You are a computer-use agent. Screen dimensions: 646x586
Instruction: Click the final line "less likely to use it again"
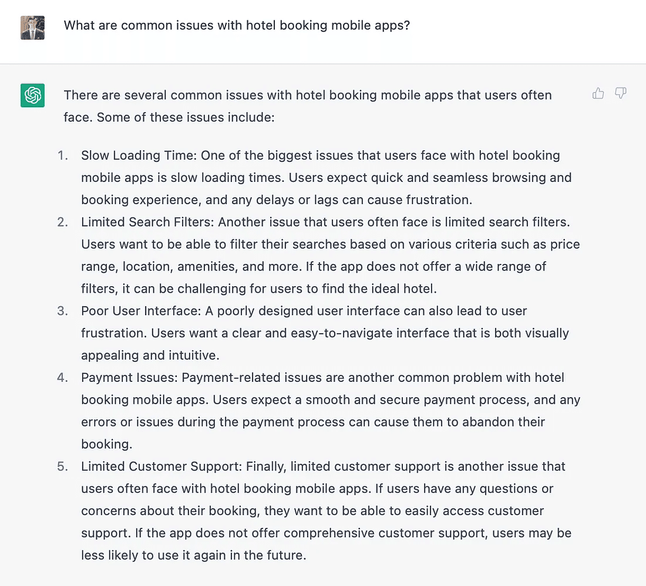click(194, 555)
